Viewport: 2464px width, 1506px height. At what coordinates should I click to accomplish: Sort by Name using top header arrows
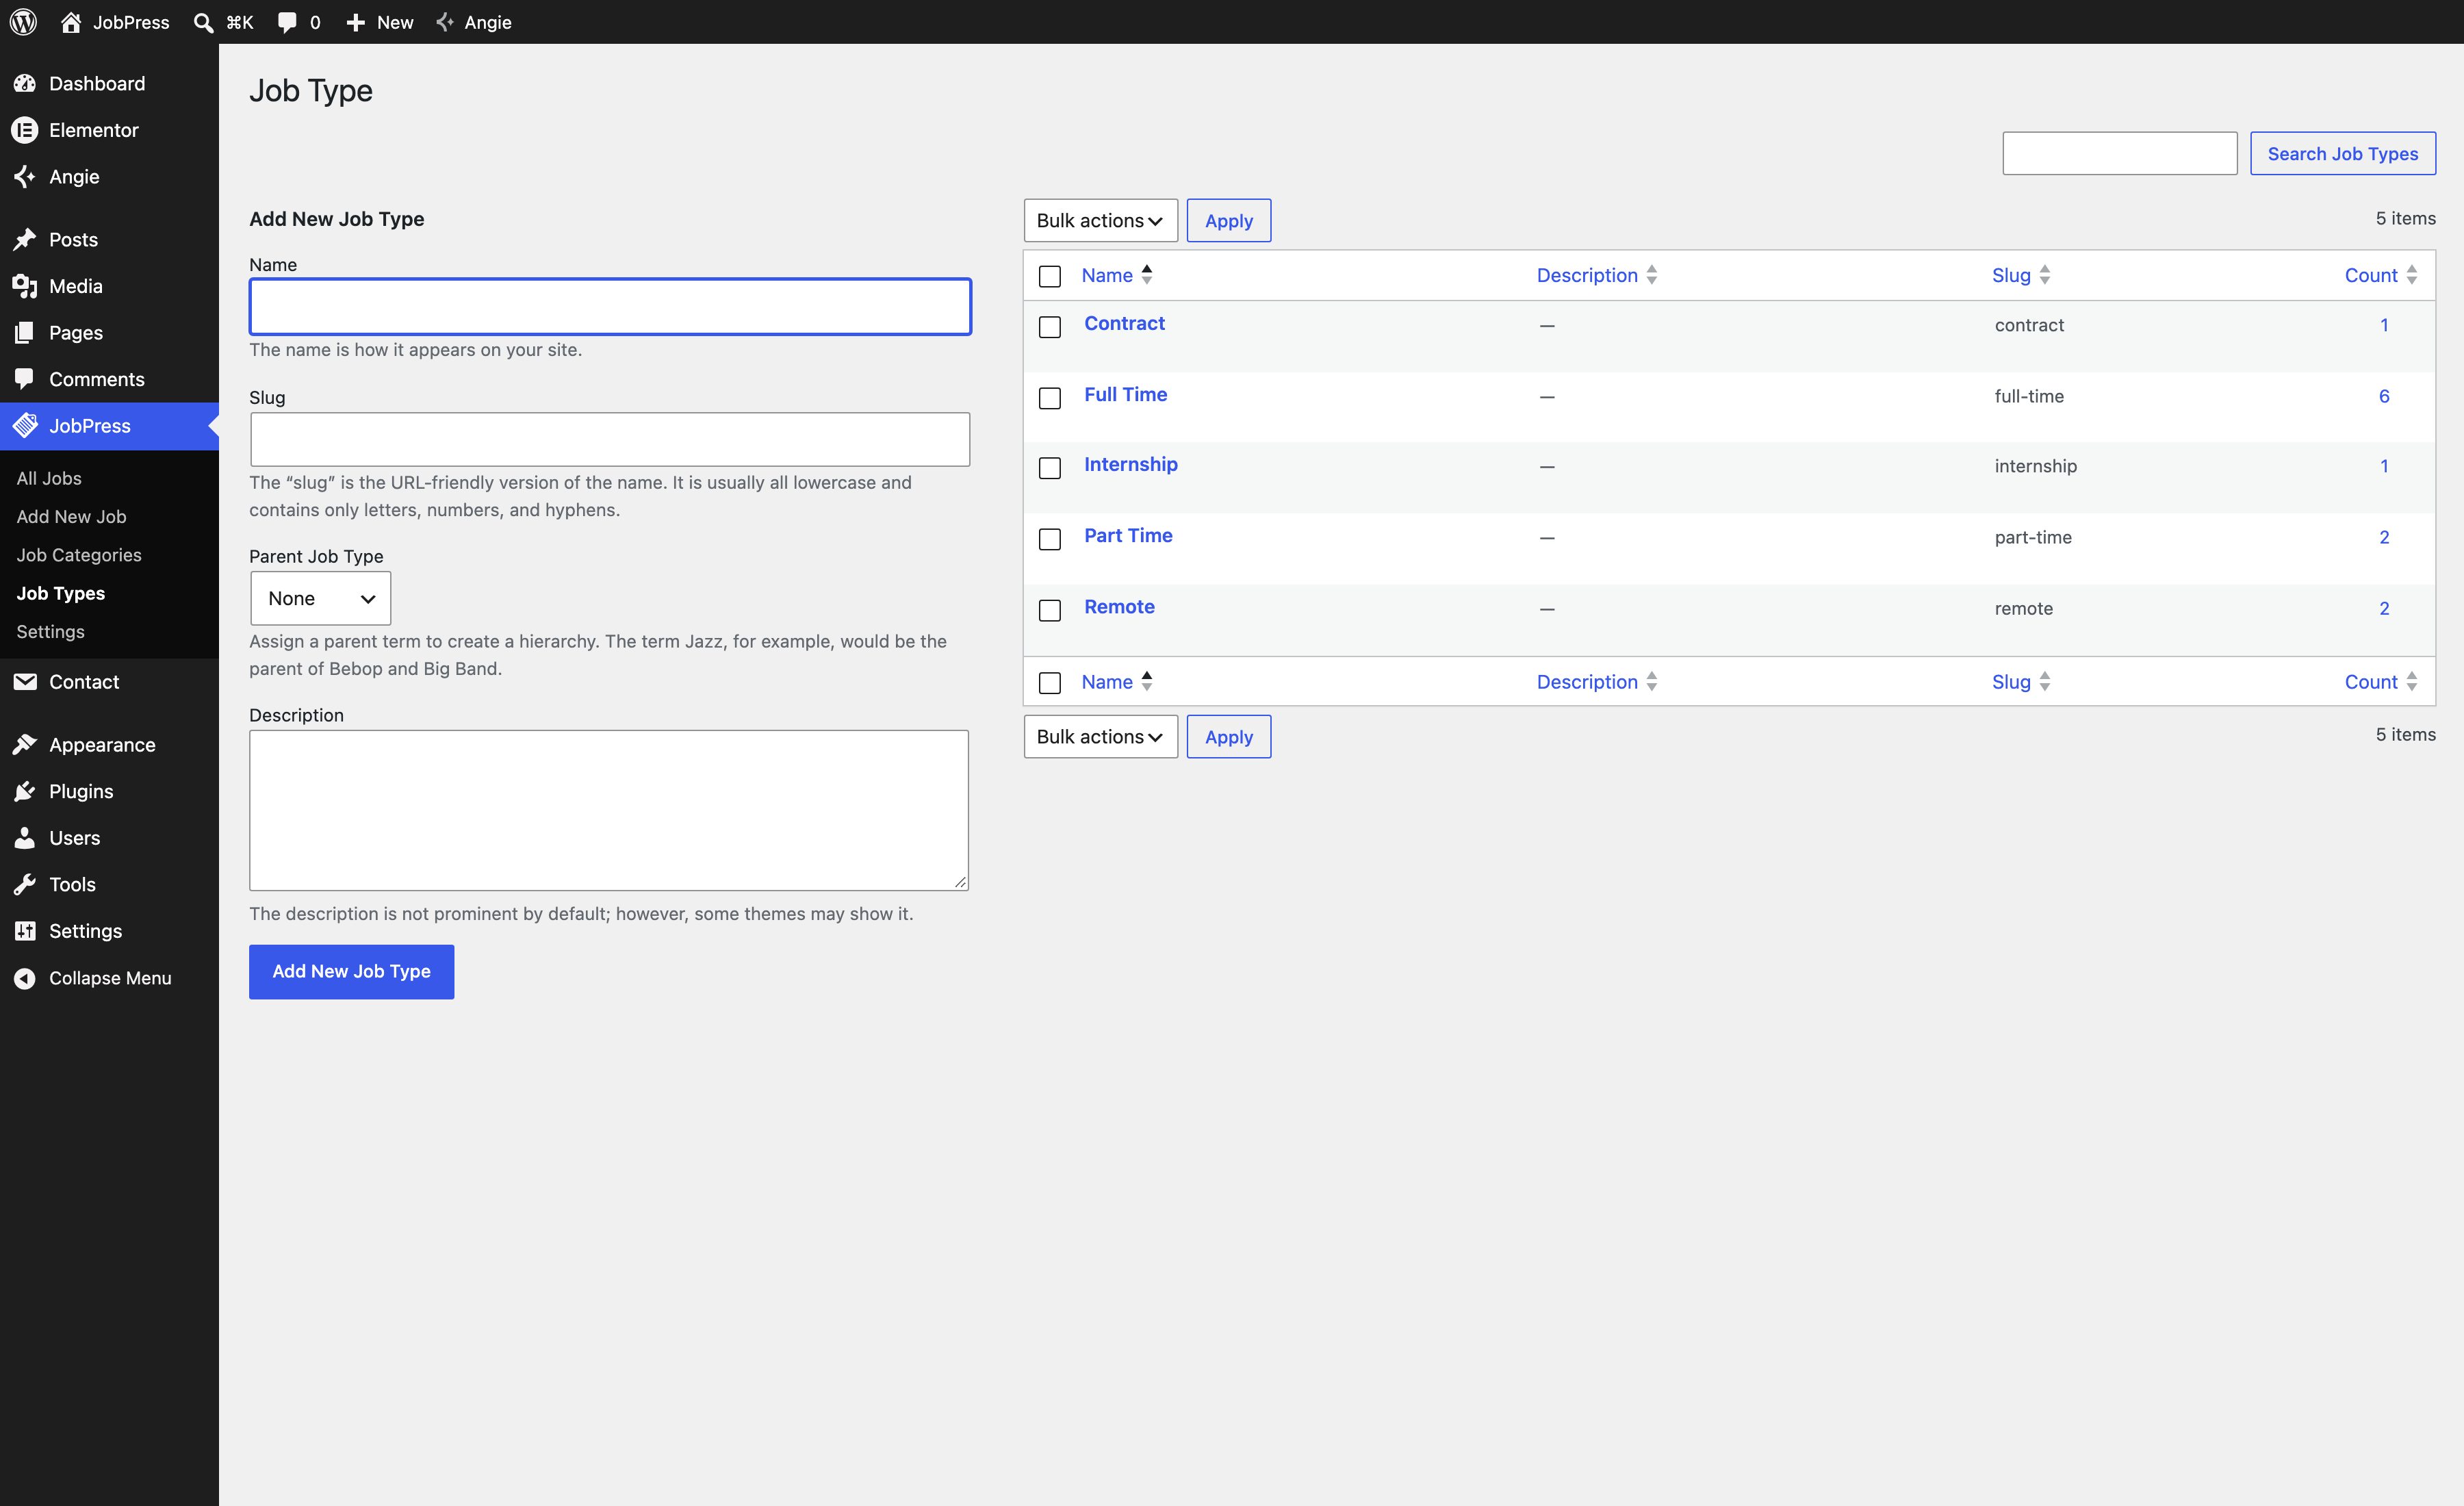(x=1147, y=275)
